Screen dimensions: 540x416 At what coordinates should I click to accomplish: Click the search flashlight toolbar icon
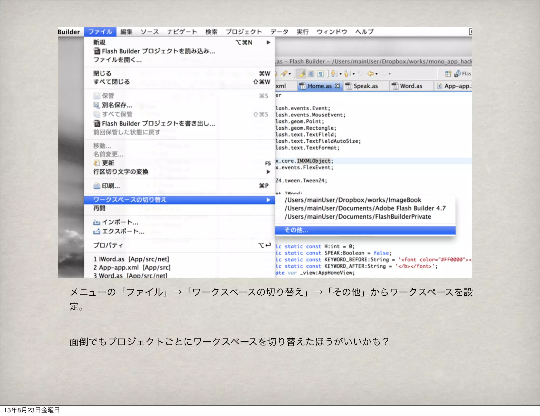pyautogui.click(x=284, y=74)
